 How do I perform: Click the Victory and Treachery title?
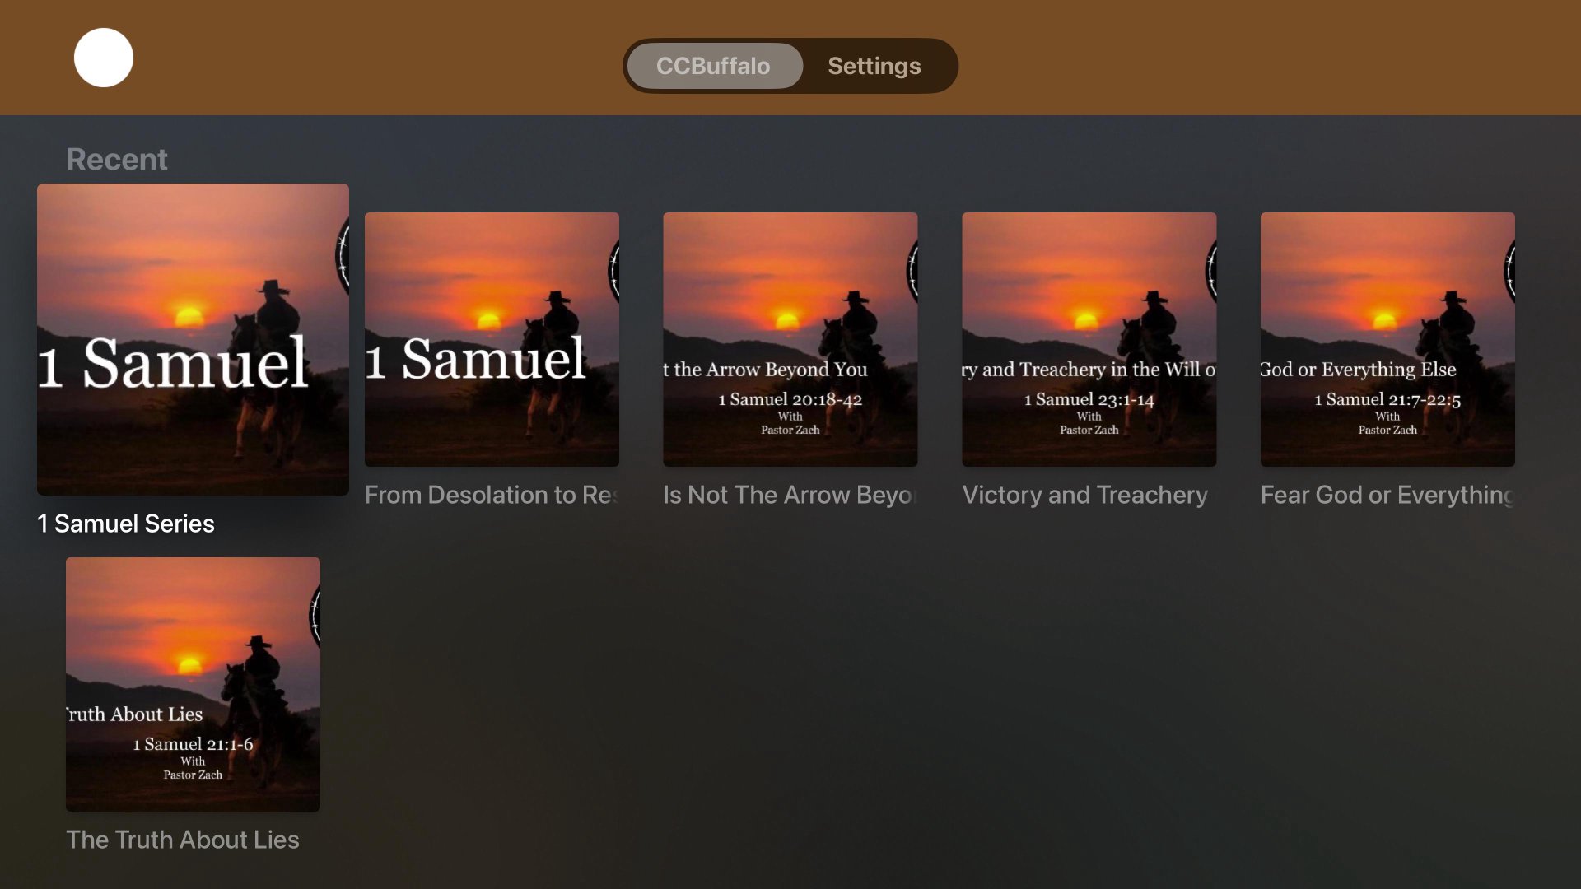[x=1084, y=495]
